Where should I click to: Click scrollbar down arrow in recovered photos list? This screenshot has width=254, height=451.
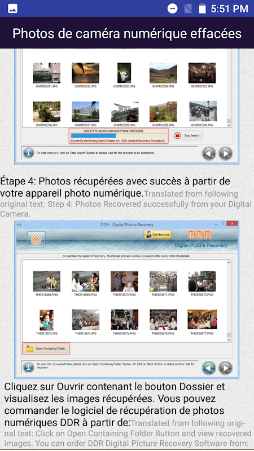tap(229, 340)
